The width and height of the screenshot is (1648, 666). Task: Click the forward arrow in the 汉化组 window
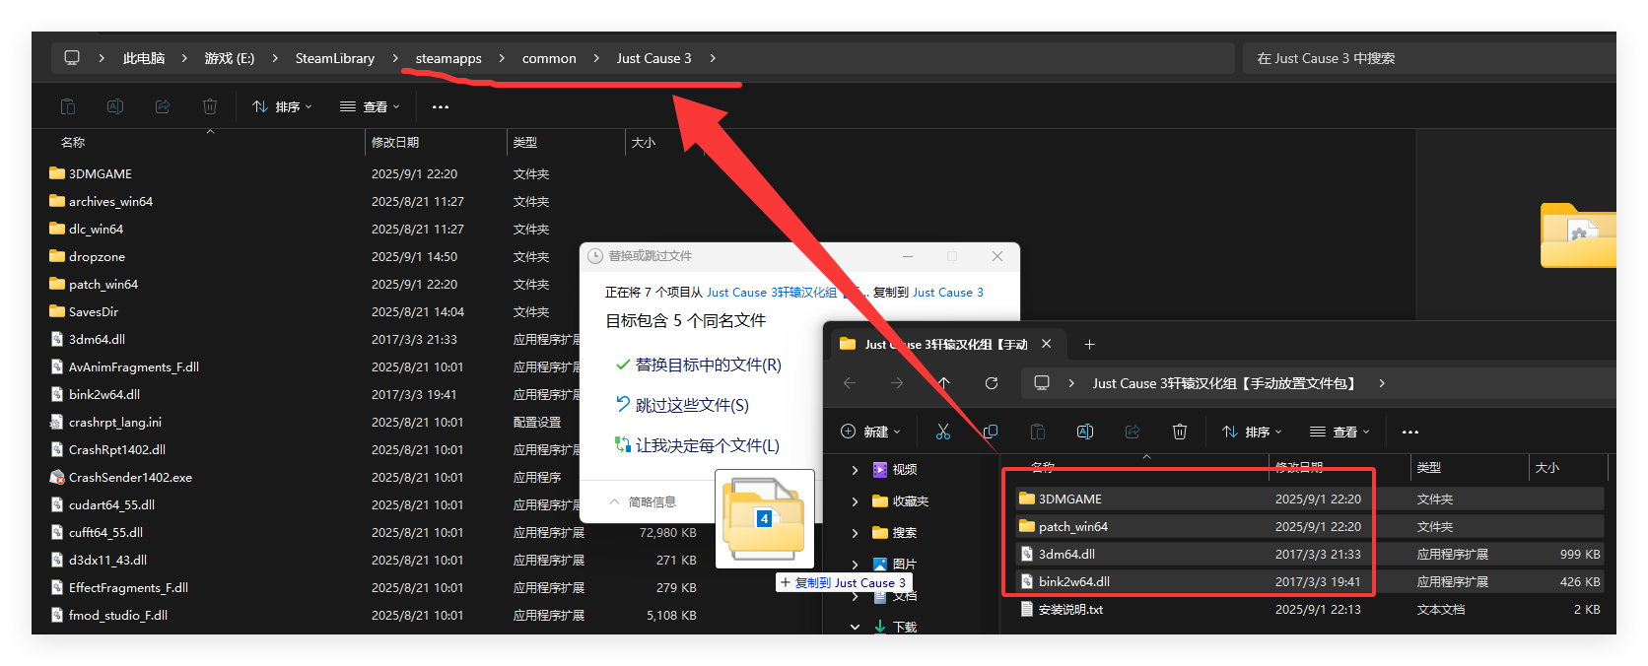click(897, 383)
